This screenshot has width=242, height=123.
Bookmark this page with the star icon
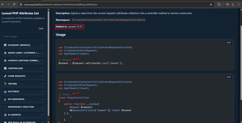tap(211, 5)
